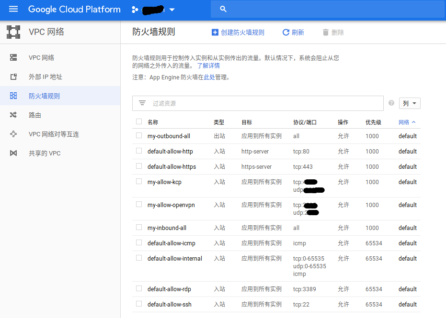
Task: Click the 外部 IP 地址 sidebar icon
Action: 13,77
